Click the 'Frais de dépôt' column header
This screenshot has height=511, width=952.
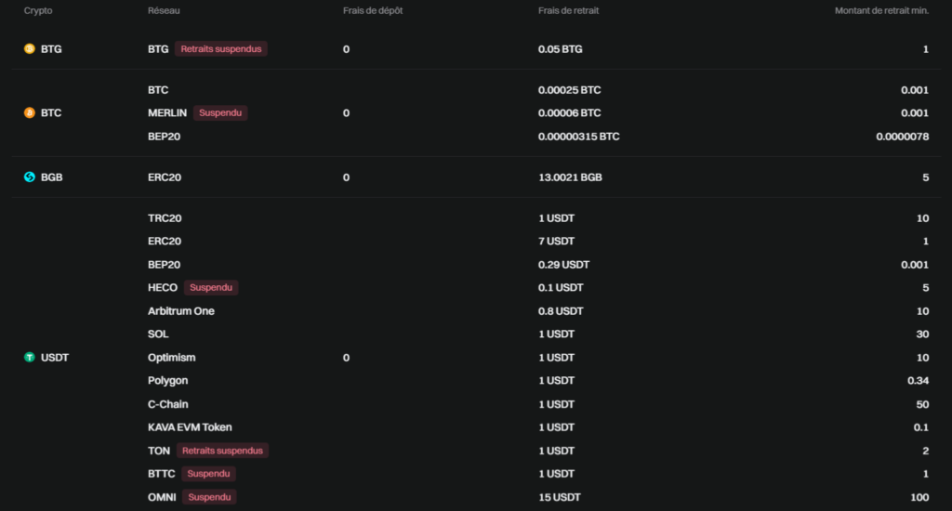(373, 10)
